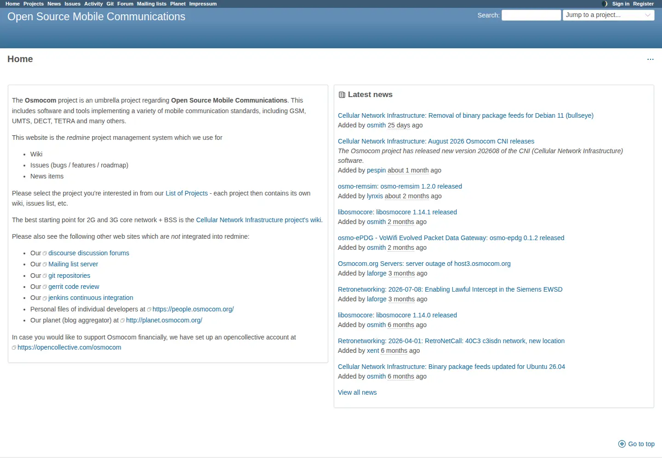Click the View all news link

click(x=357, y=392)
